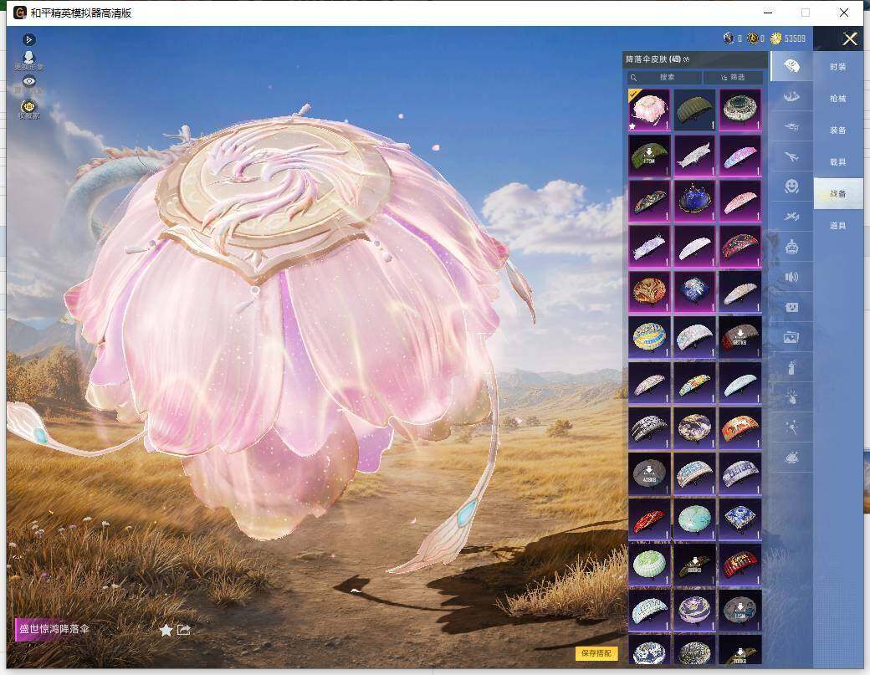Select the green-white round parachute thumbnail
Image resolution: width=870 pixels, height=675 pixels.
click(x=649, y=565)
